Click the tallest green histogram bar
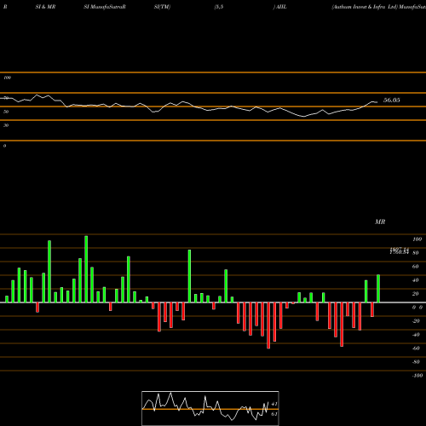426x426 pixels. 86,269
